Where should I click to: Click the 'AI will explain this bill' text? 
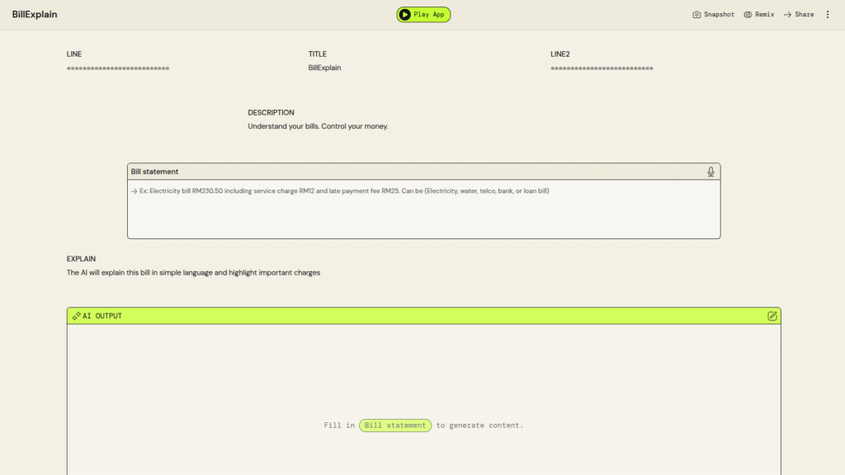(193, 272)
